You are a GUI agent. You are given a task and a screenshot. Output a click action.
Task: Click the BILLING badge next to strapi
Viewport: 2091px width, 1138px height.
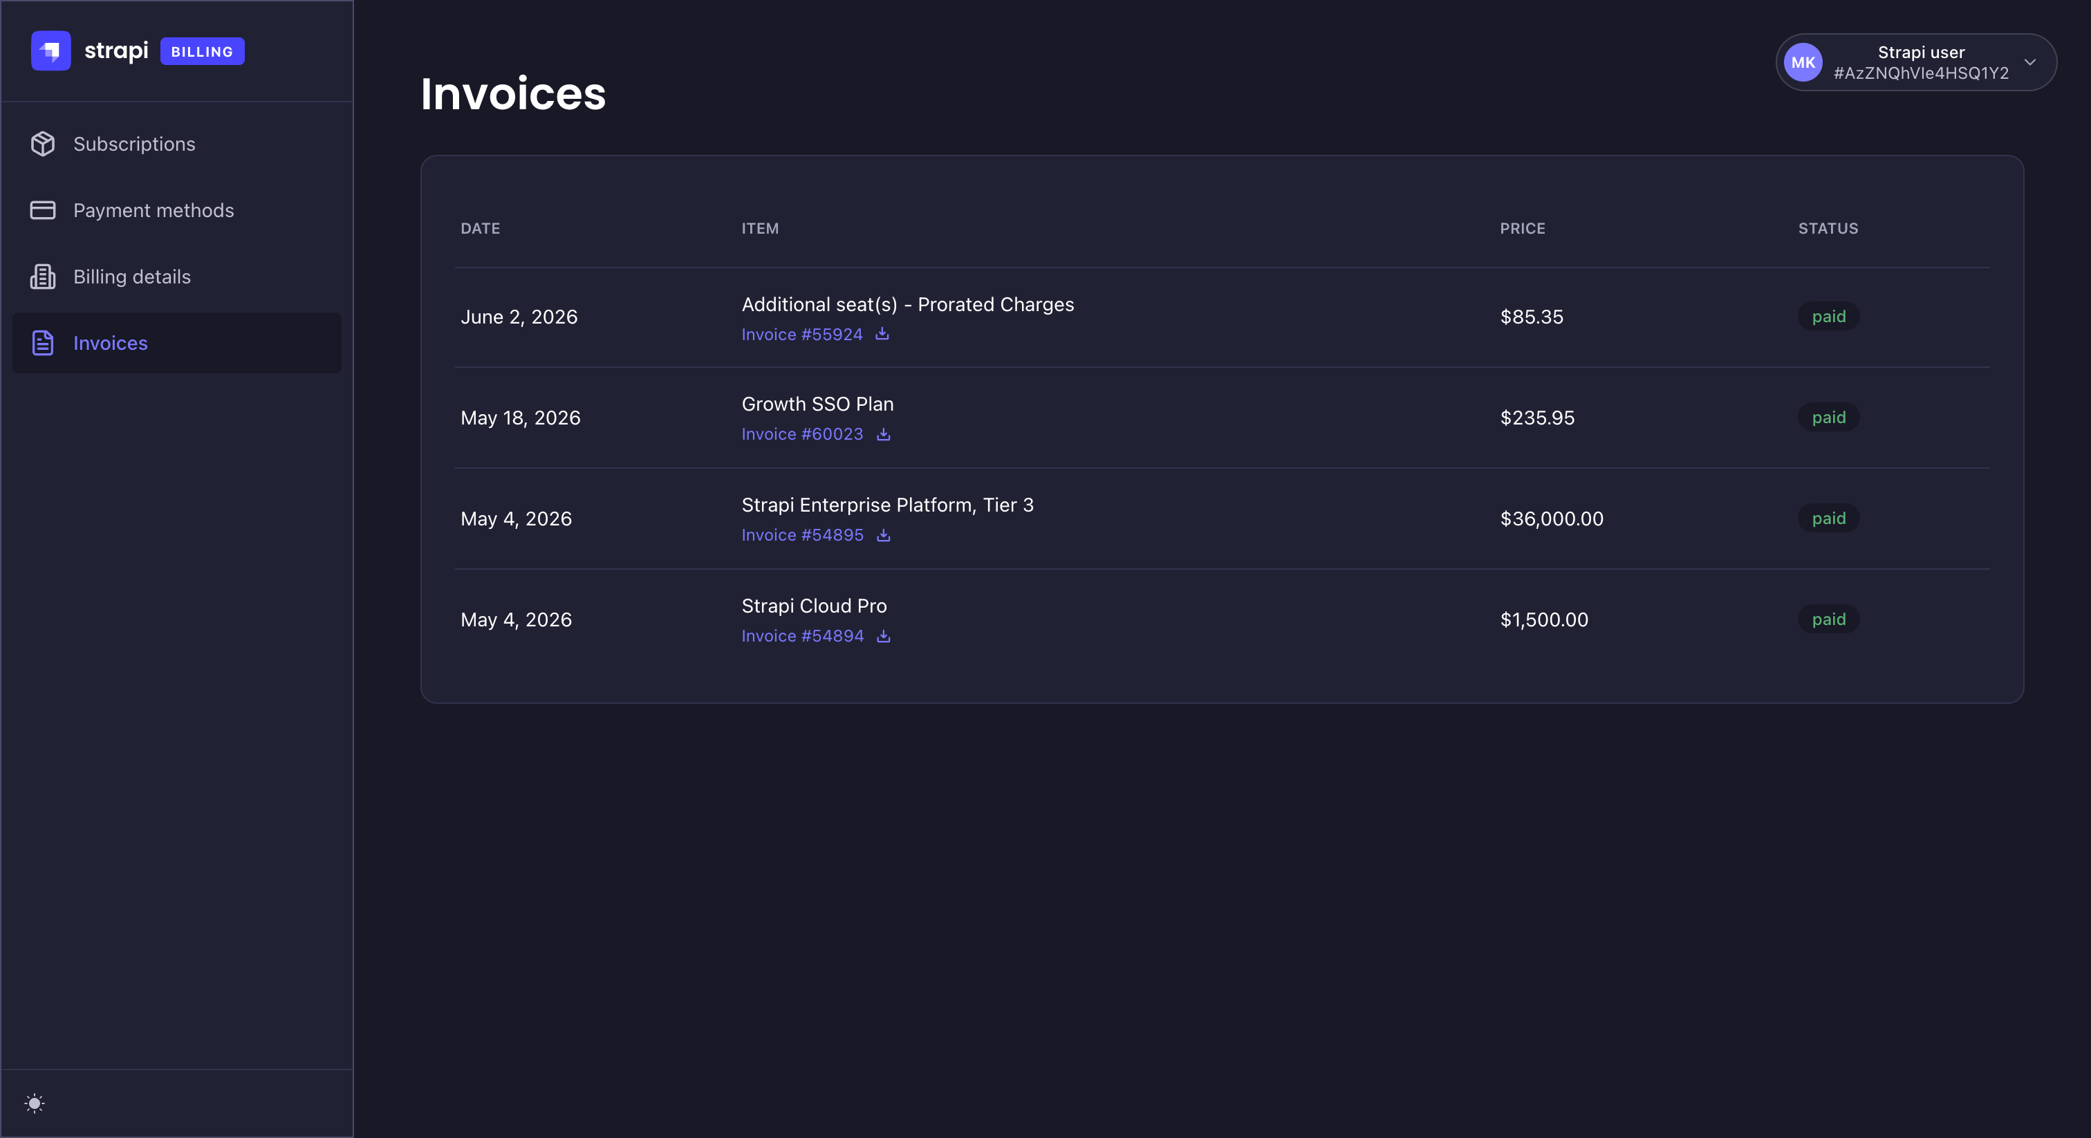202,51
